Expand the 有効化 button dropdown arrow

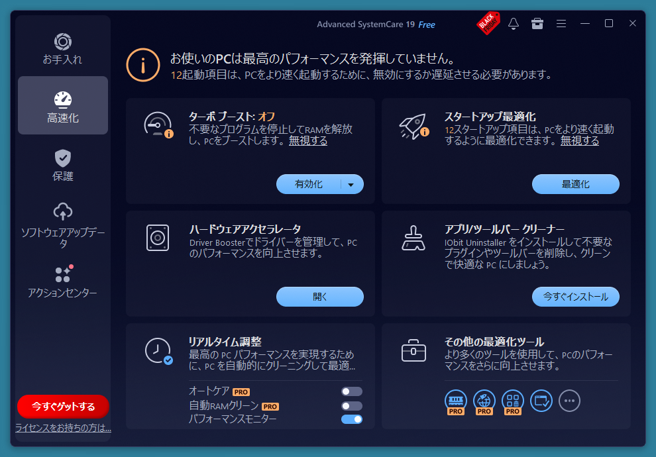pyautogui.click(x=351, y=185)
